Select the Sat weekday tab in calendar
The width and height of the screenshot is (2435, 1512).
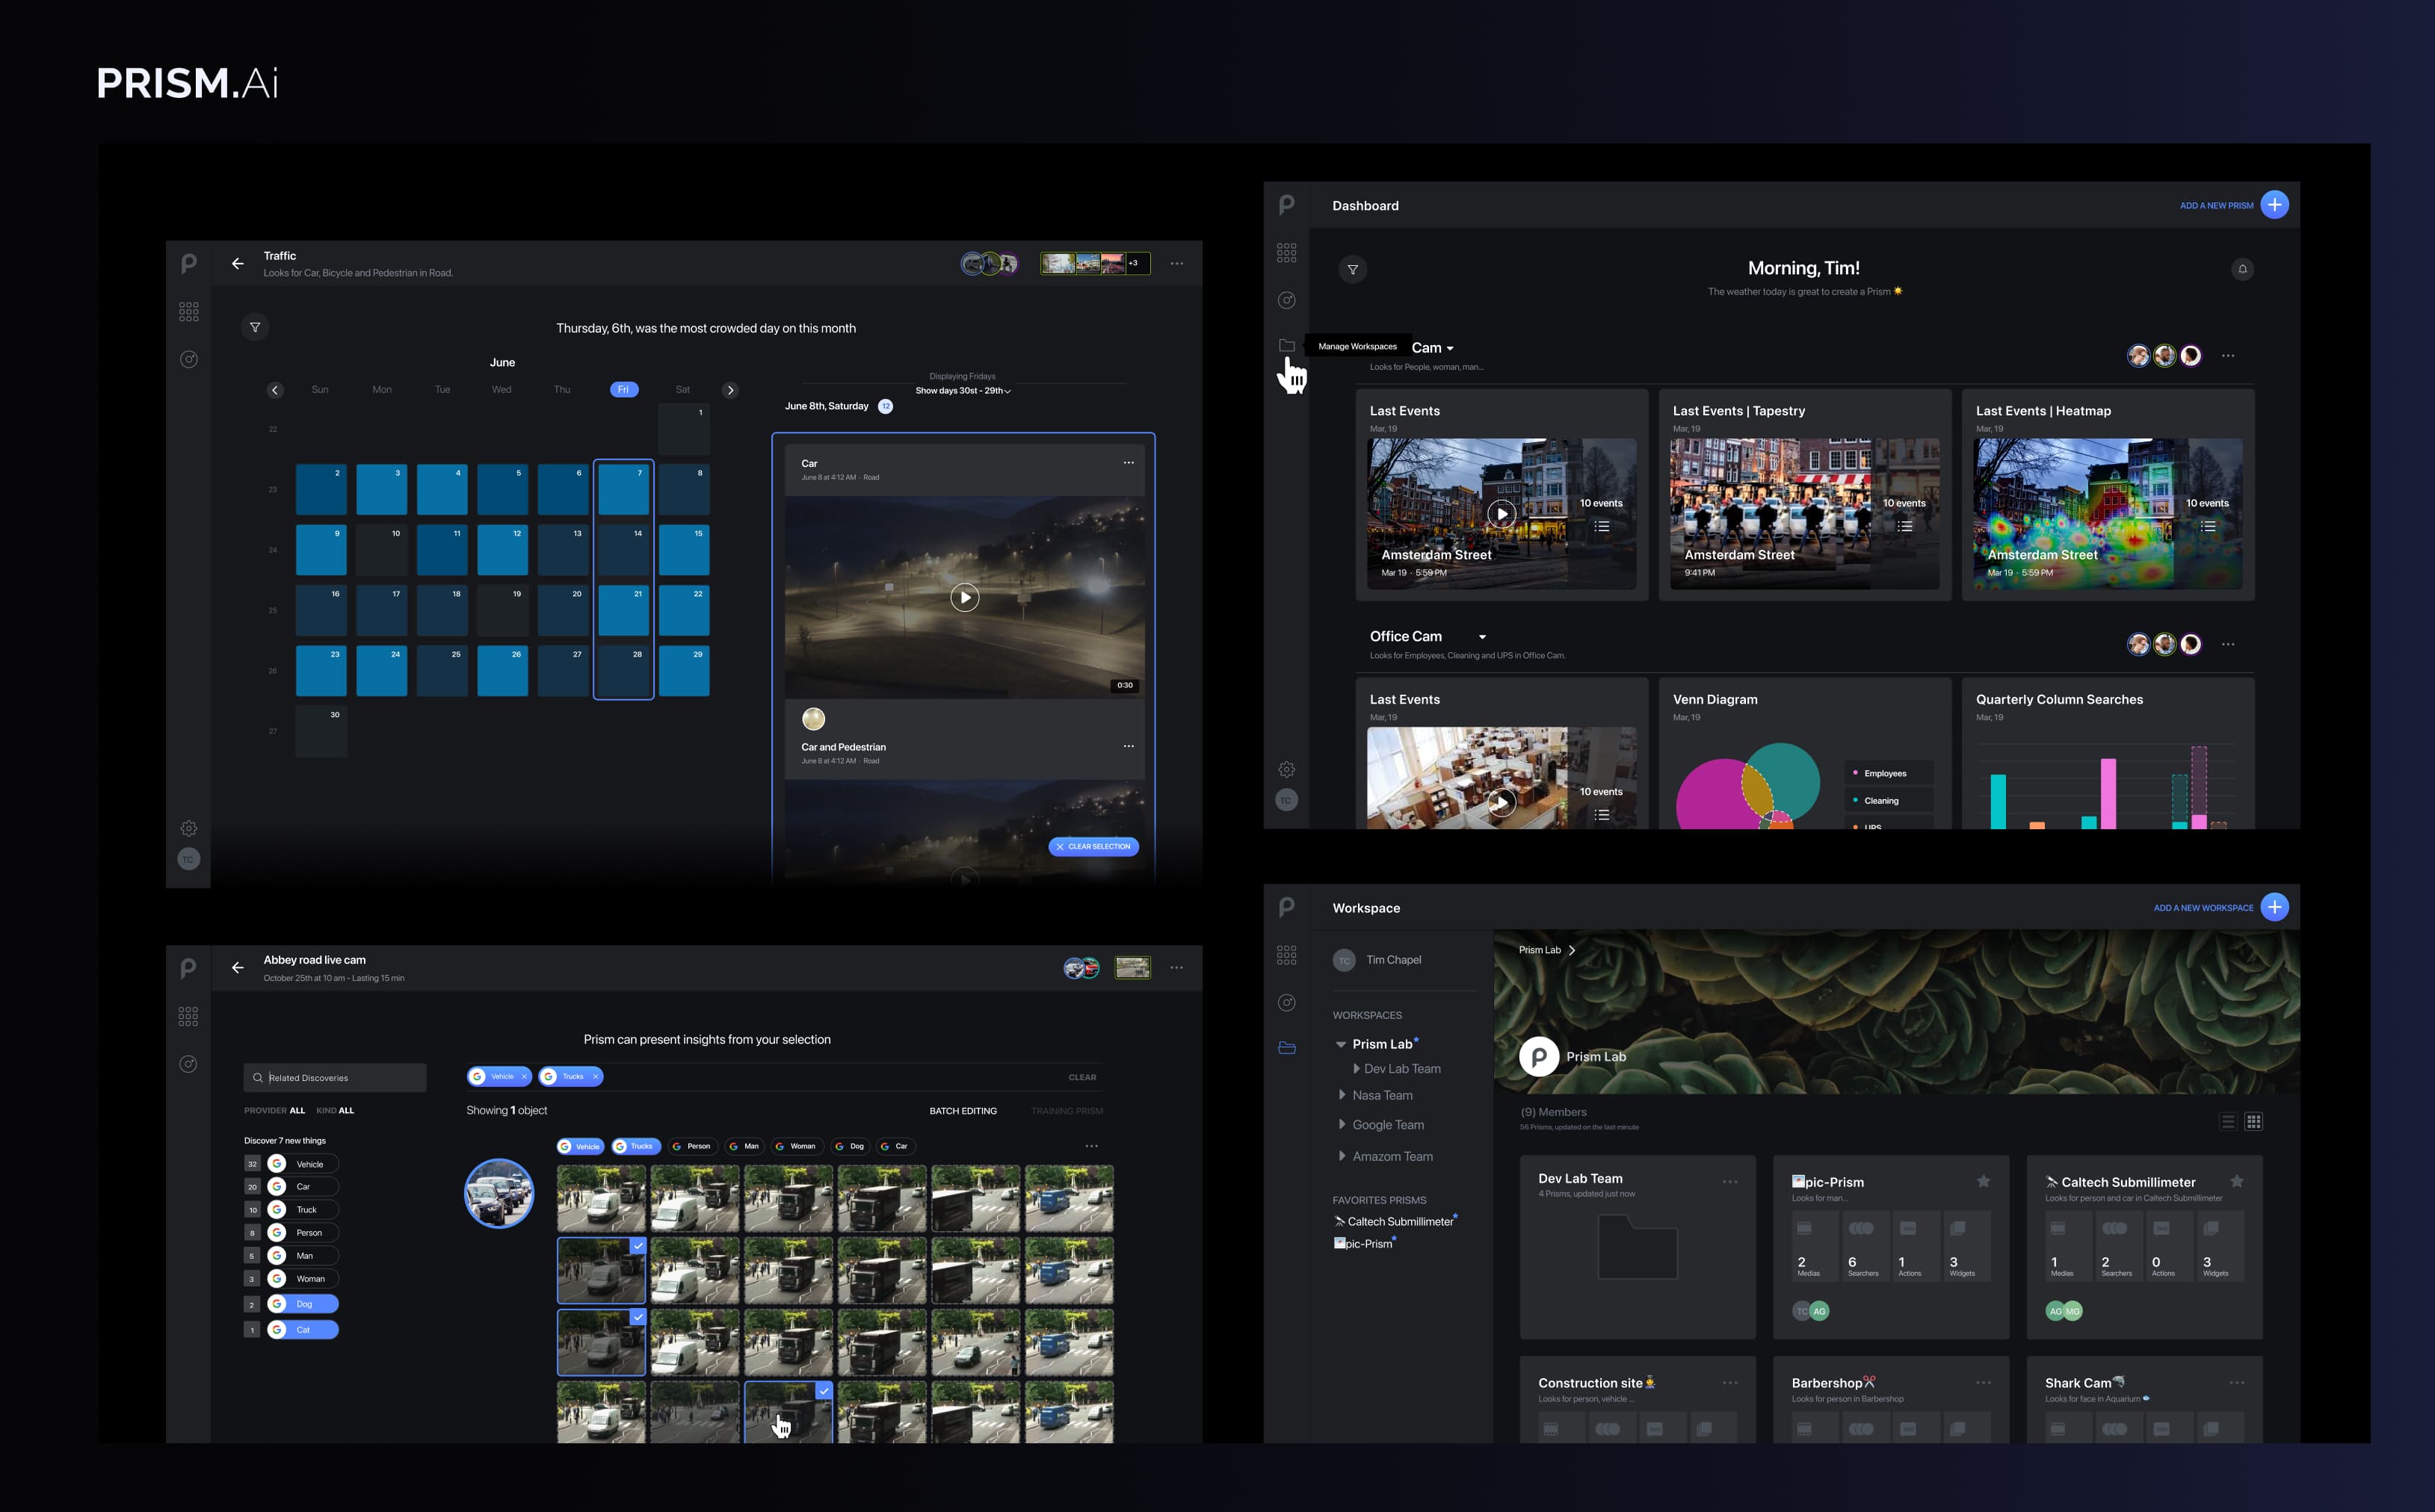(682, 390)
